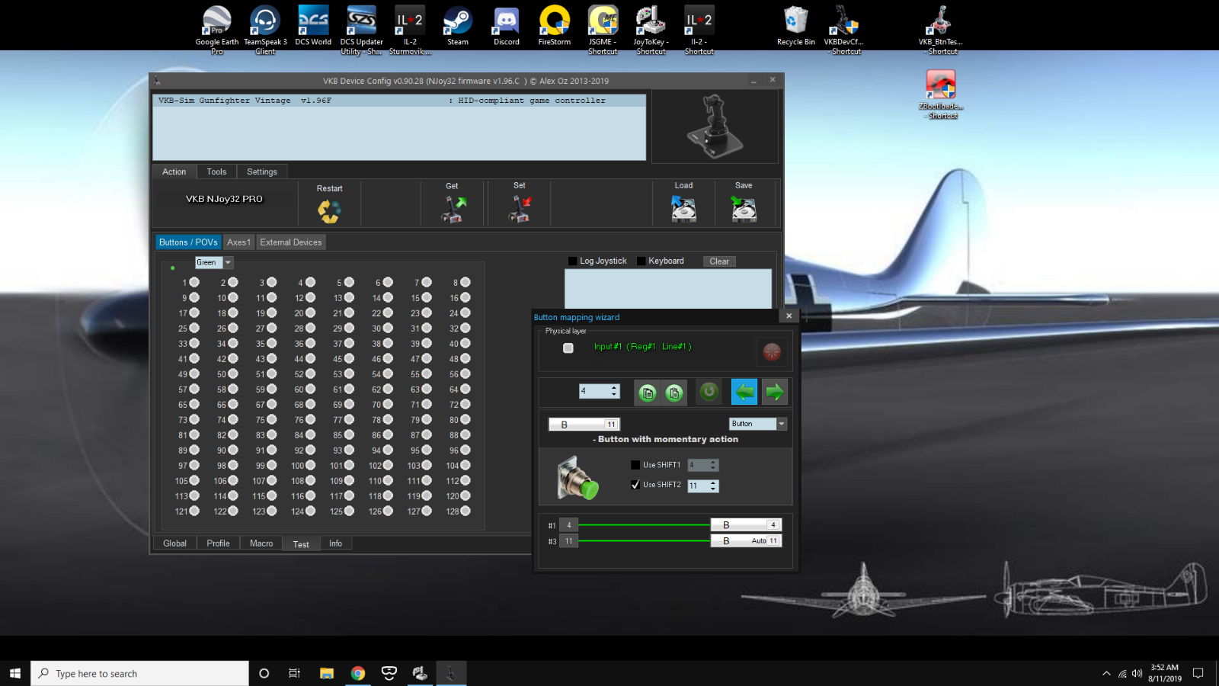The height and width of the screenshot is (686, 1219).
Task: Click the B 11 mapping button
Action: pos(584,425)
